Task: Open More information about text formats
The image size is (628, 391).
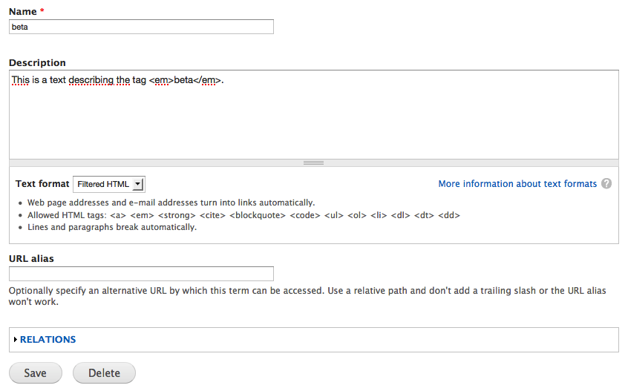Action: 517,184
